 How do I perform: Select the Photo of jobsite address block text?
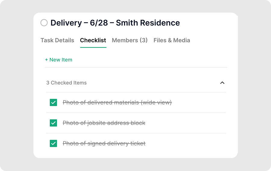[104, 123]
